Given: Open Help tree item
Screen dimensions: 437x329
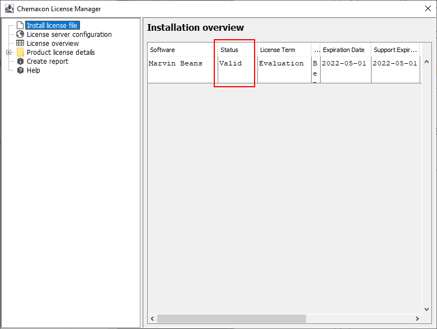Looking at the screenshot, I should [33, 70].
